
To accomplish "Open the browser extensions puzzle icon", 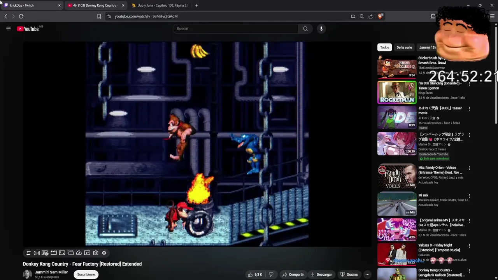I will click(433, 16).
